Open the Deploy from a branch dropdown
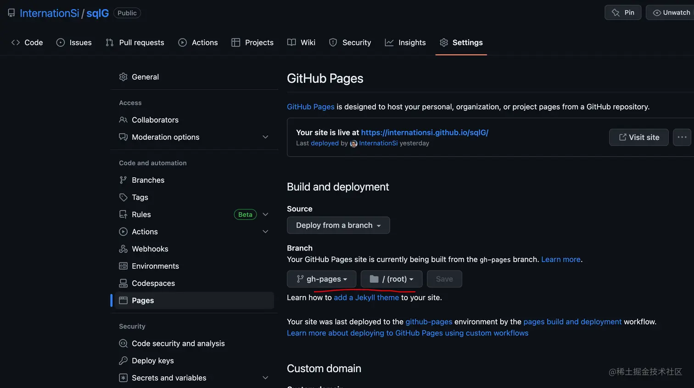The height and width of the screenshot is (388, 694). 338,225
